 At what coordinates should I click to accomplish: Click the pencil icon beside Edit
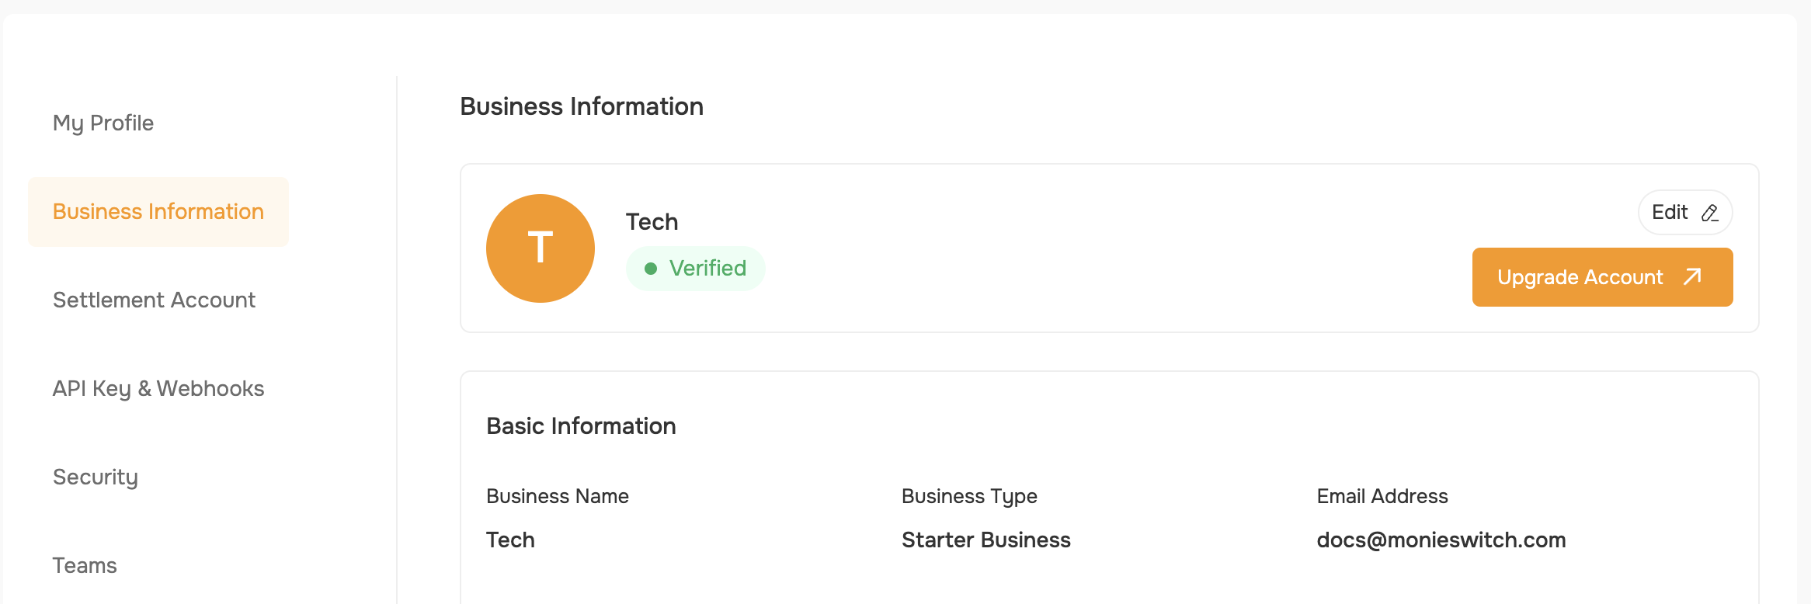click(1710, 213)
